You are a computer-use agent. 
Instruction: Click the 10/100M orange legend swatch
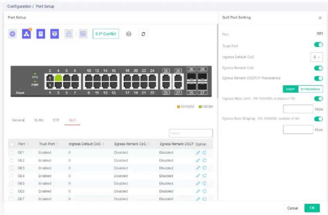pos(179,107)
